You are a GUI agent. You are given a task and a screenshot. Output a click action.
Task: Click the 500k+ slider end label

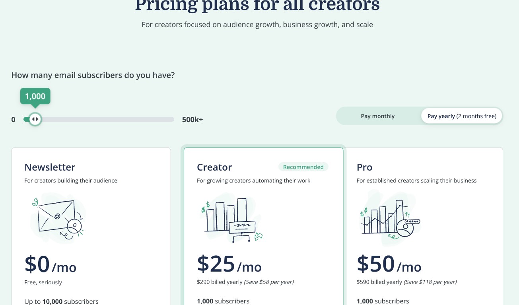tap(192, 120)
